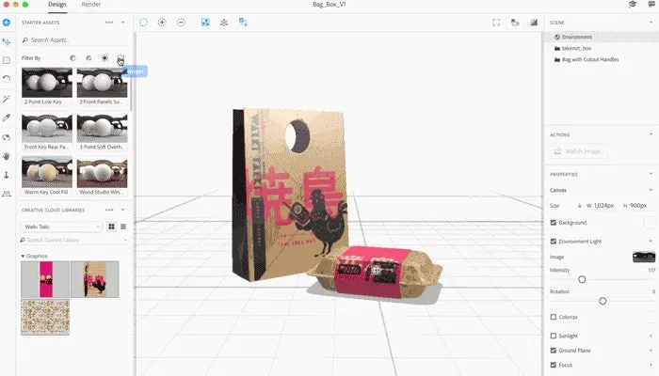Screen dimensions: 659x376
Task: Select the Sampler eyedropper tool
Action: click(x=7, y=117)
